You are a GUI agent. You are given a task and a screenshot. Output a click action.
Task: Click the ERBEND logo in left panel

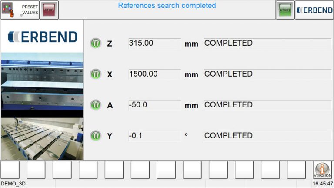tap(42, 37)
